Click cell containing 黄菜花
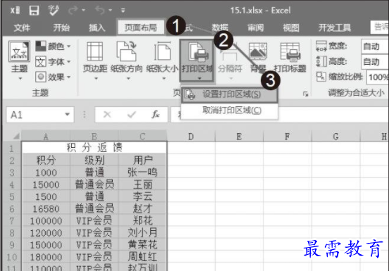389x271 pixels. (x=142, y=245)
